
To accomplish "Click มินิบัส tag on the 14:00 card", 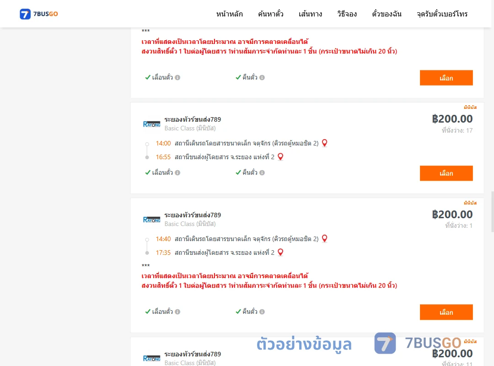I will (x=470, y=108).
